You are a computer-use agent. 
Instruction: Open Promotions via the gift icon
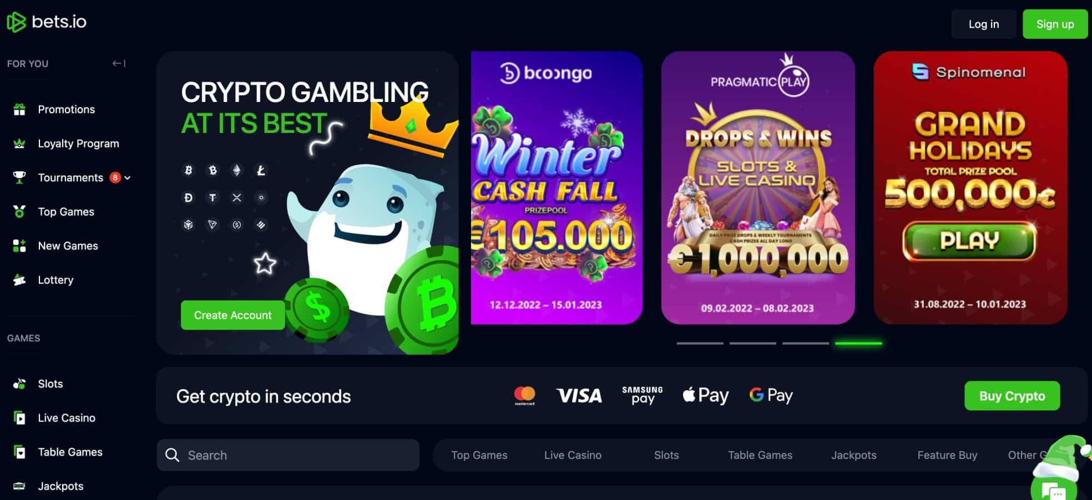[19, 109]
